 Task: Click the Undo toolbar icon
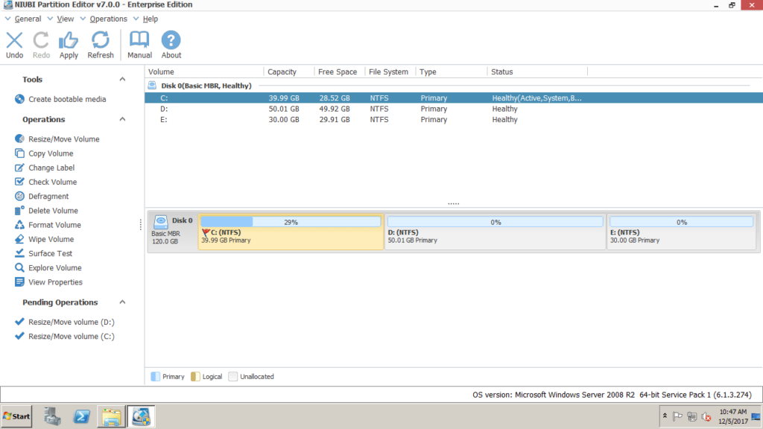coord(14,42)
